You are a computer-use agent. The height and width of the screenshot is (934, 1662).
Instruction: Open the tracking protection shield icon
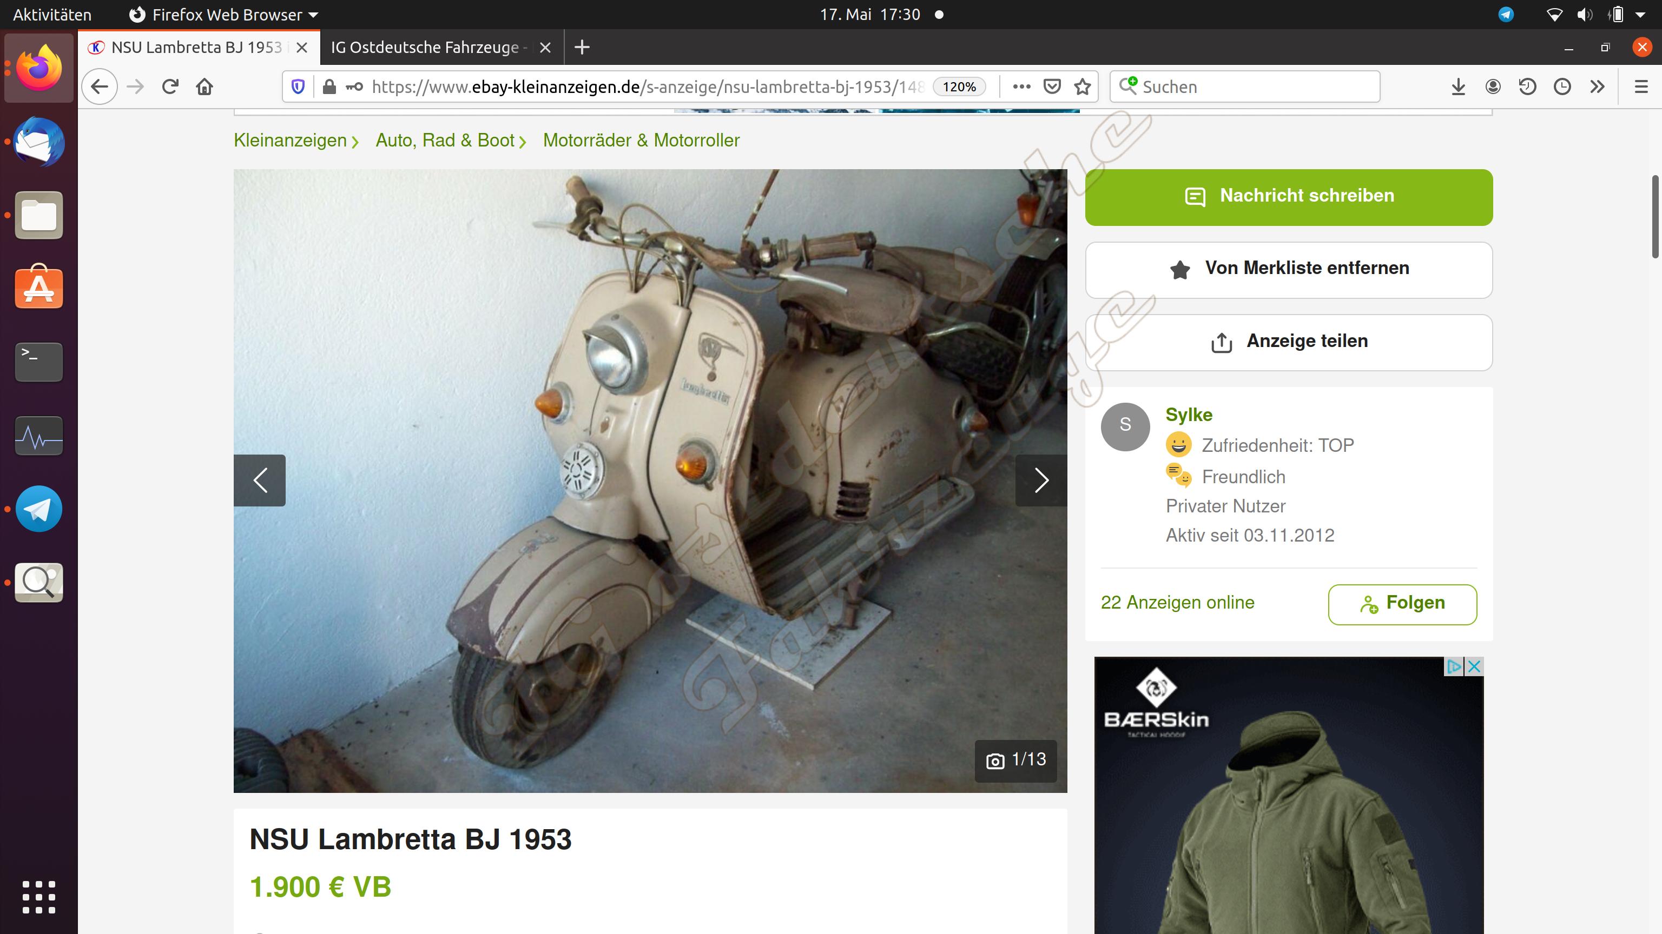tap(298, 86)
